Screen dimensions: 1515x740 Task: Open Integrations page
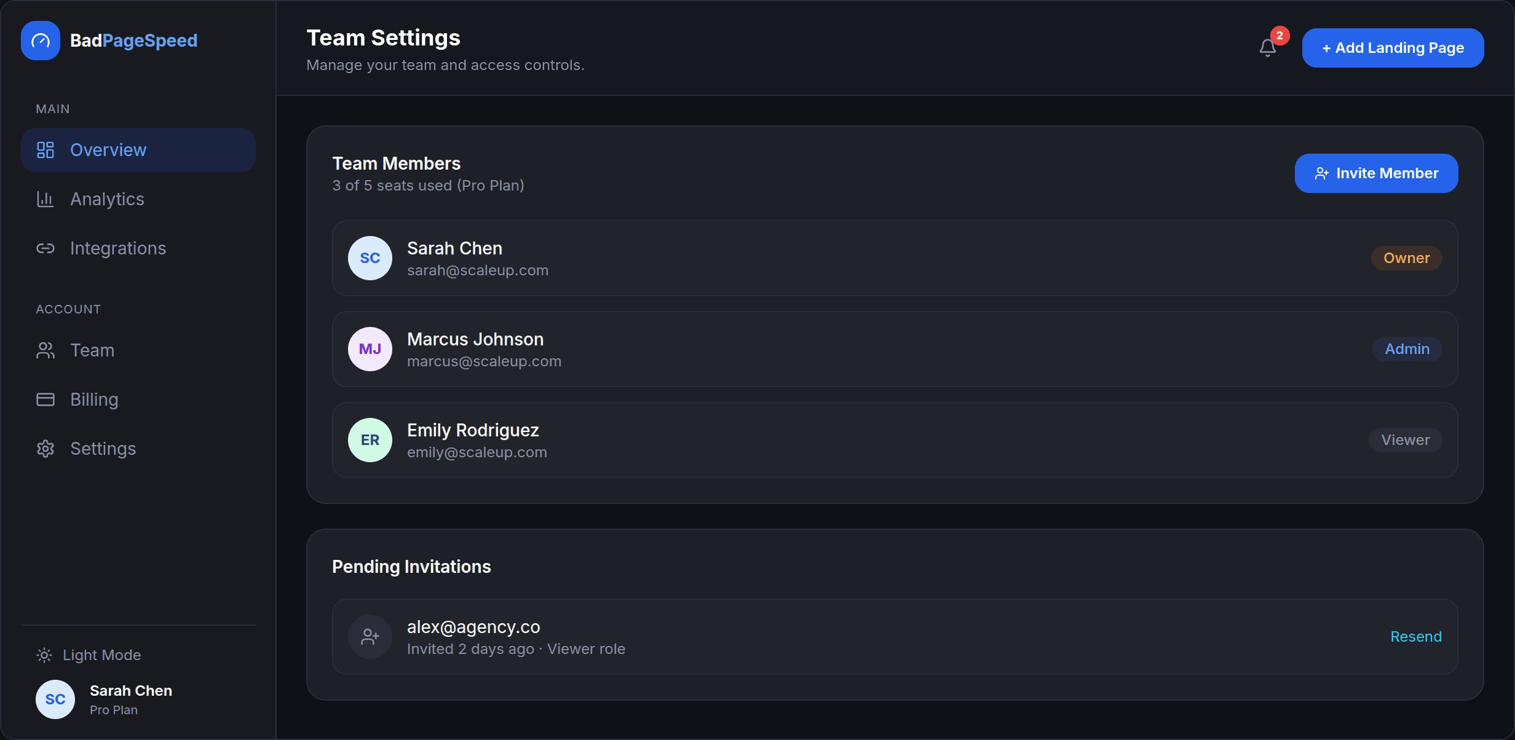pos(138,248)
